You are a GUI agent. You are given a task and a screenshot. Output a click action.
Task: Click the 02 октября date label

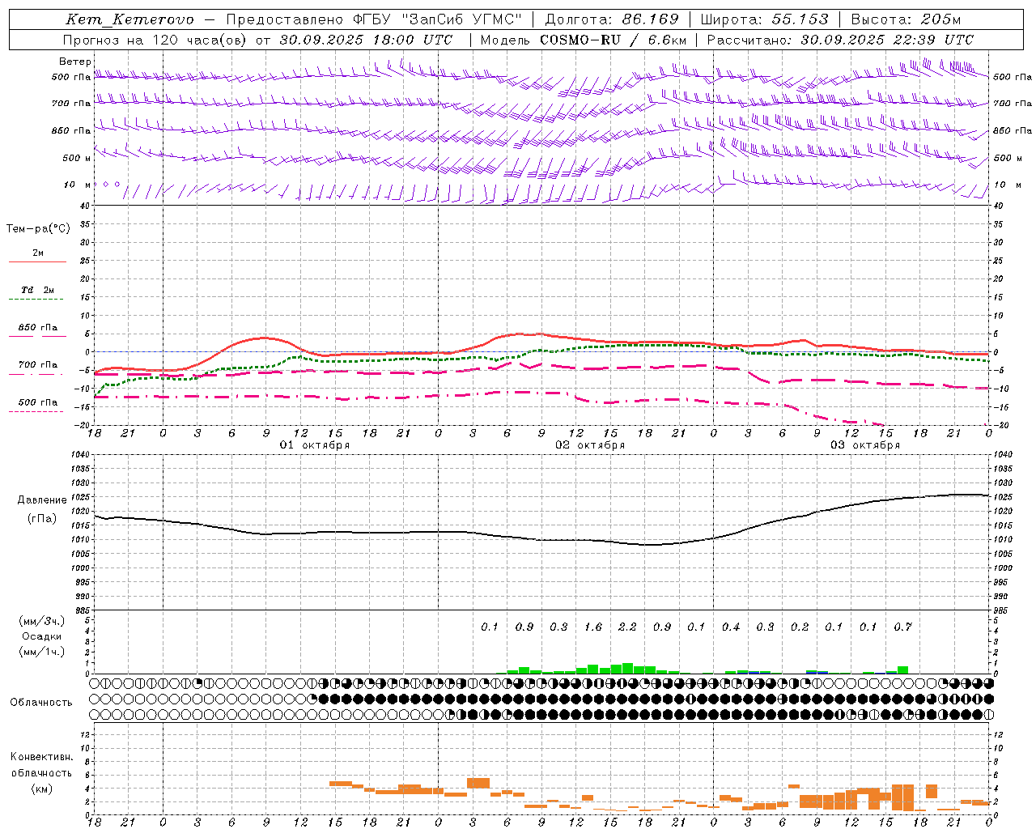point(590,445)
